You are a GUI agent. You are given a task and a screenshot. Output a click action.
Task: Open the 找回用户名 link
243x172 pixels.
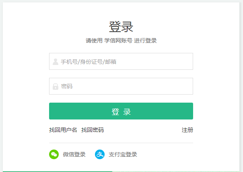[x=63, y=130]
